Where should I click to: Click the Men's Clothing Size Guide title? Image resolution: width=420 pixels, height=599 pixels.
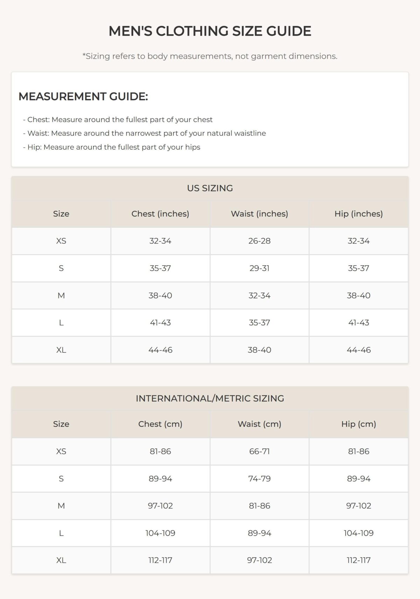coord(210,31)
